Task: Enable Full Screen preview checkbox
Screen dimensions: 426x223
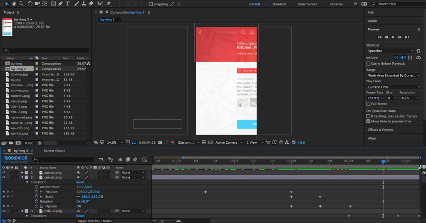Action: [368, 104]
